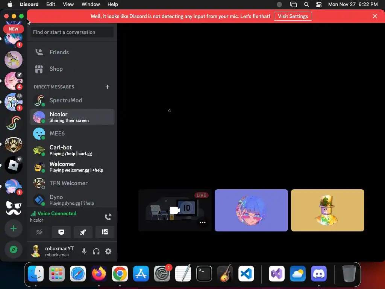This screenshot has width=385, height=289.
Task: Open the mustache face server
Action: tap(14, 207)
